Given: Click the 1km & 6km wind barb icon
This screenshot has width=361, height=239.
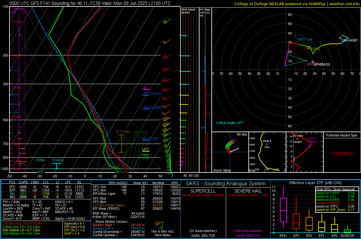Looking at the screenshot, I should [159, 225].
